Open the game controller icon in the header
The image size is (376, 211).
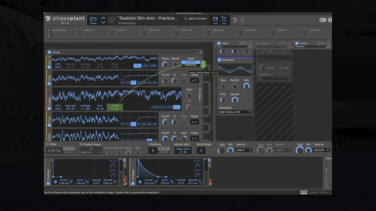[x=323, y=20]
